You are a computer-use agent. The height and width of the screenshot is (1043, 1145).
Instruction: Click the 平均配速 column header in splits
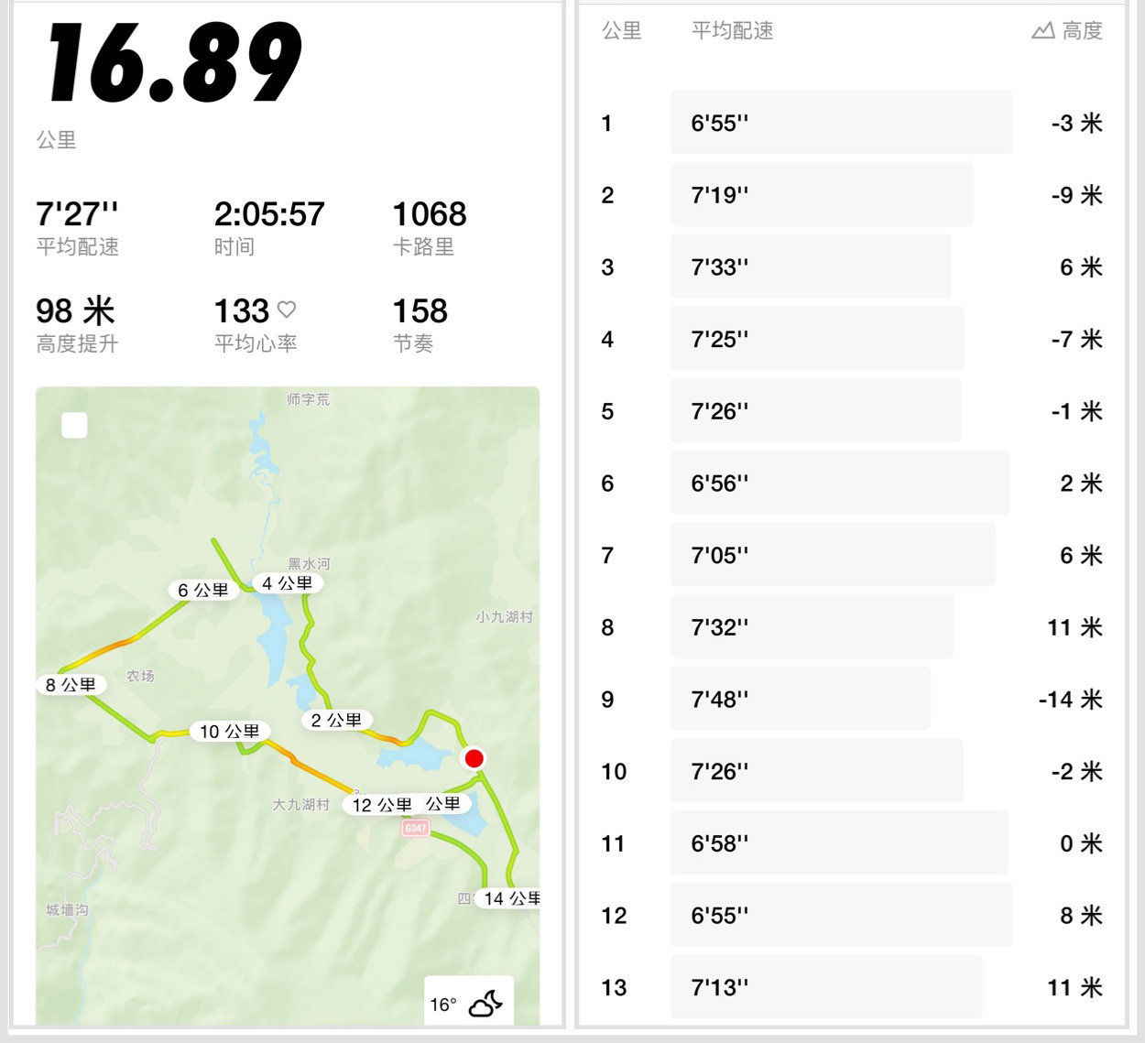pos(733,31)
